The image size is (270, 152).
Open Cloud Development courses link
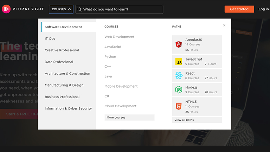pyautogui.click(x=120, y=106)
